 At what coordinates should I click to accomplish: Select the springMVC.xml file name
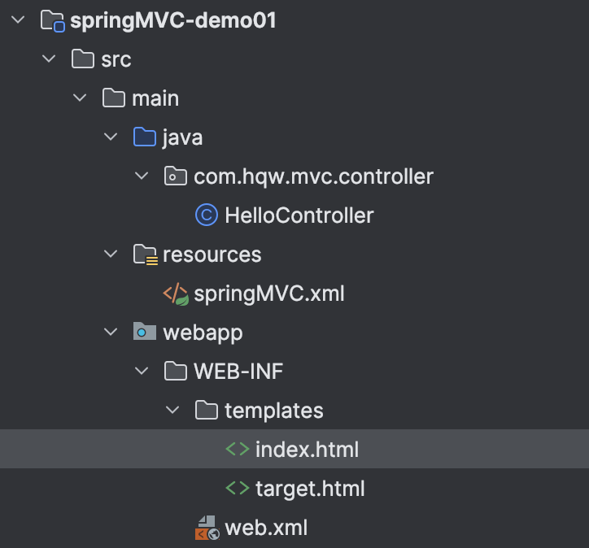click(268, 294)
